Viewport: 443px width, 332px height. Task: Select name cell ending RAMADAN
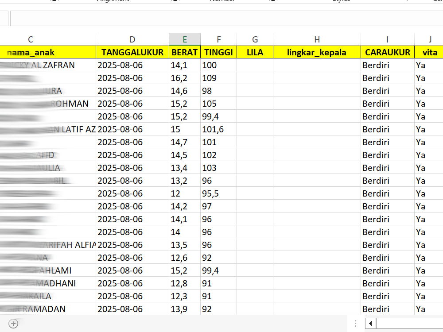tap(48, 309)
